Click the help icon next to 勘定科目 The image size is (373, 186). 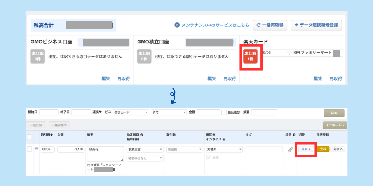tap(142, 134)
